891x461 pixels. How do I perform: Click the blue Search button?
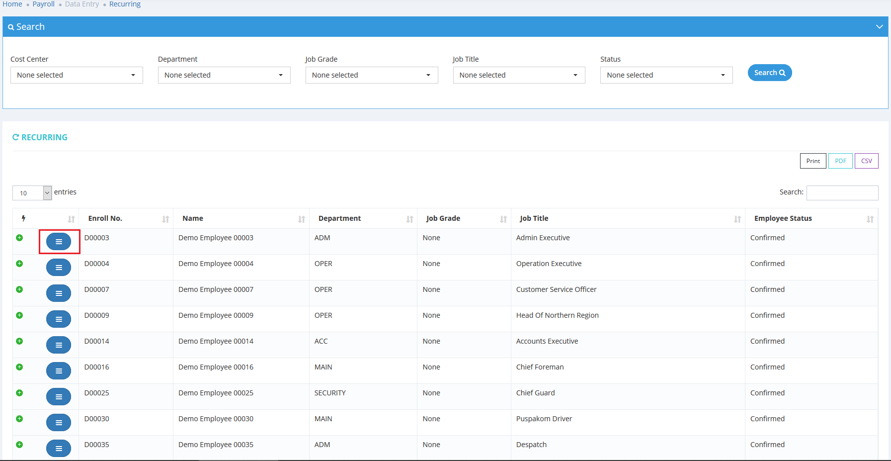click(x=769, y=73)
